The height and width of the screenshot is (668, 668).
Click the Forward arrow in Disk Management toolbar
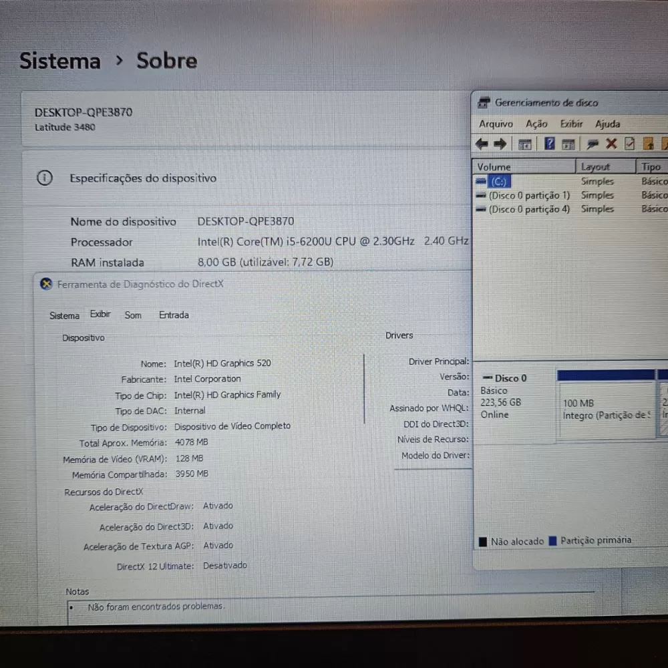500,144
